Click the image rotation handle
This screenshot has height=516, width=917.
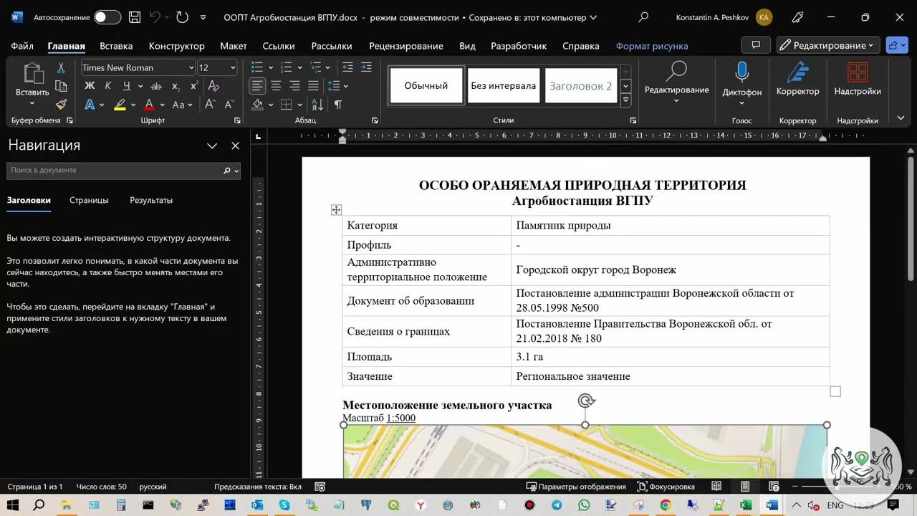coord(586,401)
